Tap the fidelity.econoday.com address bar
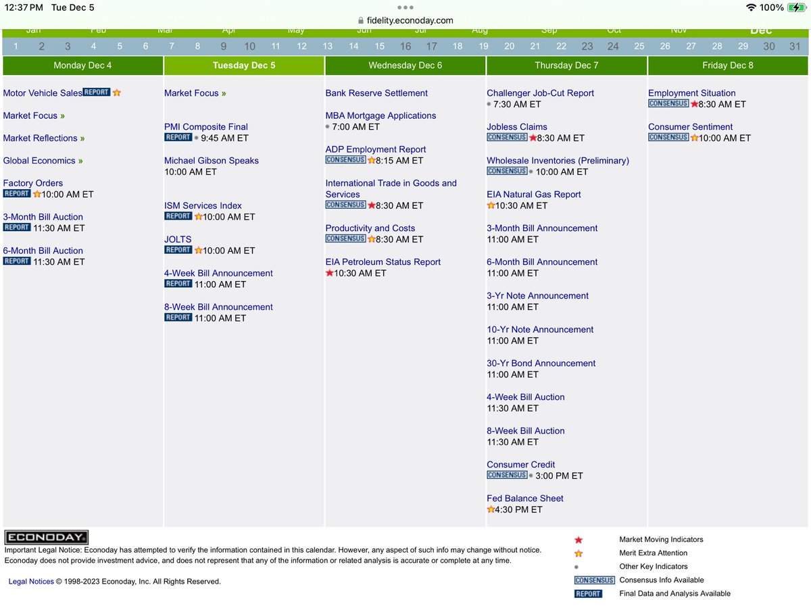 [405, 21]
